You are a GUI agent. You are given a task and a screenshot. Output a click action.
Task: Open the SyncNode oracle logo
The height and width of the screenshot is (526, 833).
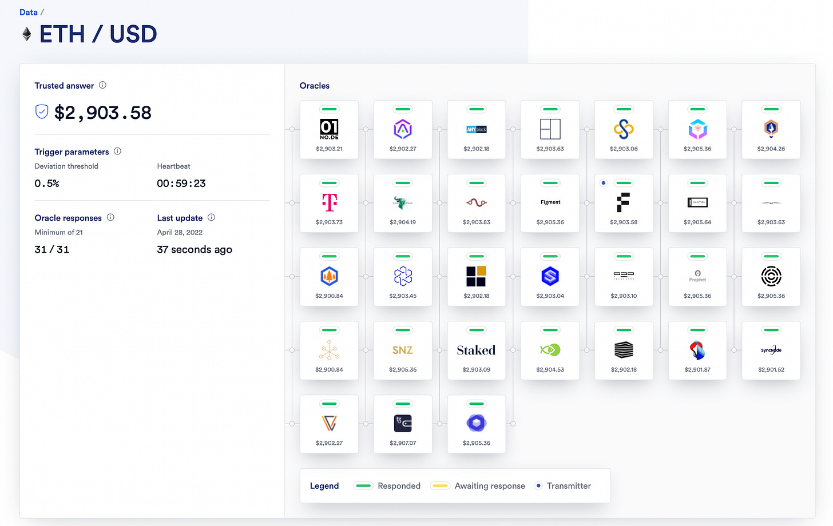[x=771, y=350]
